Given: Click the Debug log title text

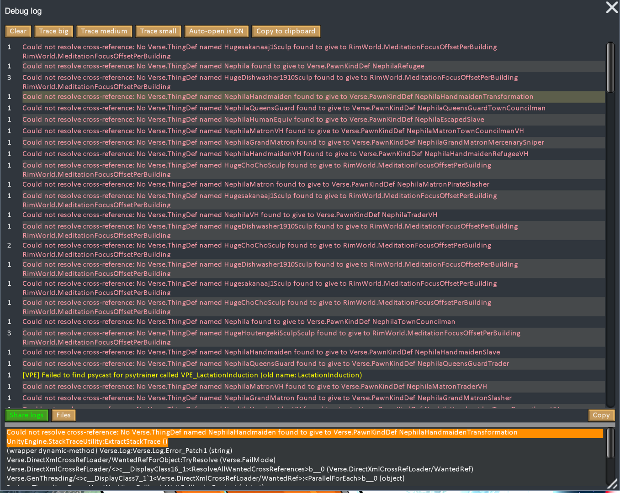Looking at the screenshot, I should (23, 11).
